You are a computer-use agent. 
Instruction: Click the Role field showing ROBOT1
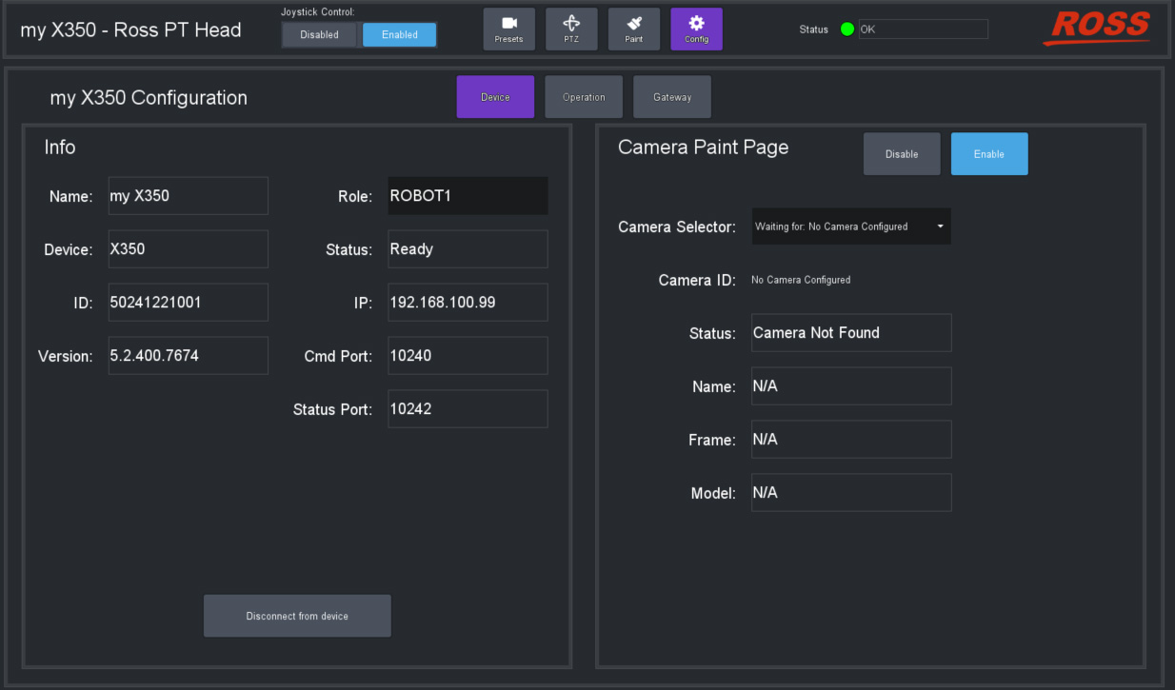click(468, 196)
